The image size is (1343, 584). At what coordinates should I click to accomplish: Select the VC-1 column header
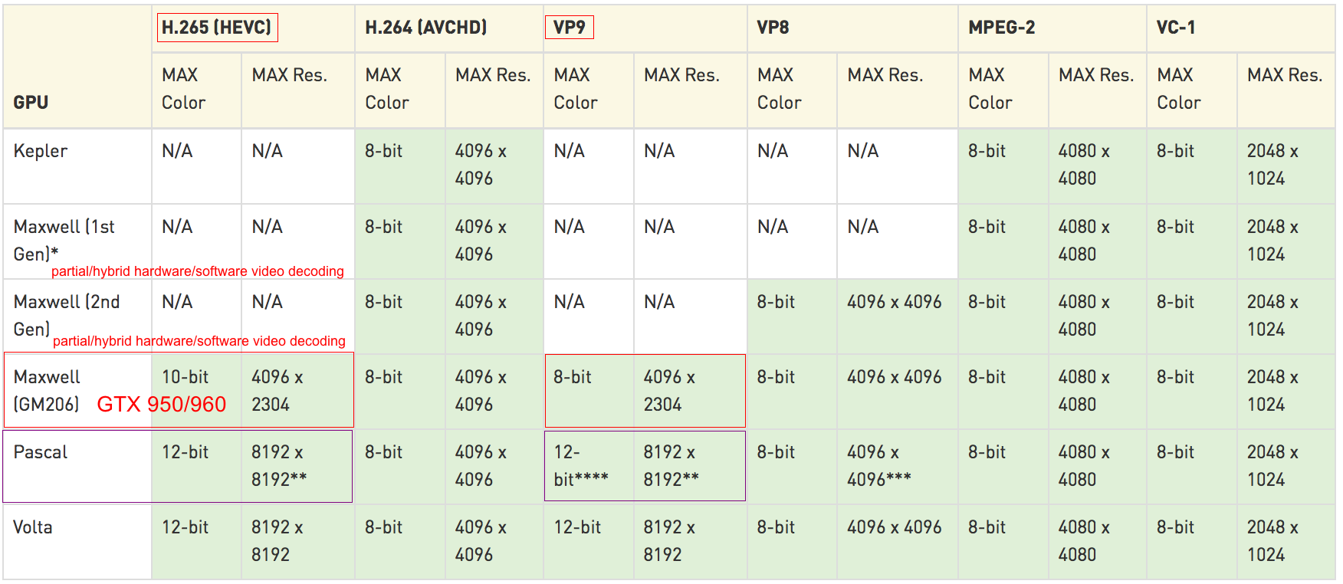point(1176,28)
